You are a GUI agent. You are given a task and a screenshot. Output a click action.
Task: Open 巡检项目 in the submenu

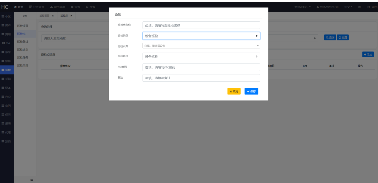[x=23, y=26]
